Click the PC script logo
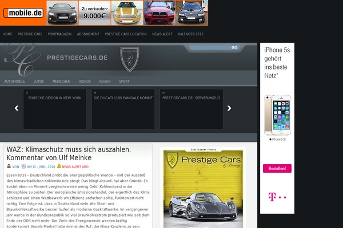Screen dimensions: 343x228 [x=22, y=59]
